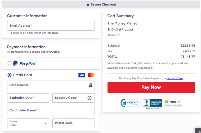This screenshot has width=201, height=133.
Task: Click the Visa card logo
Action: [82, 75]
